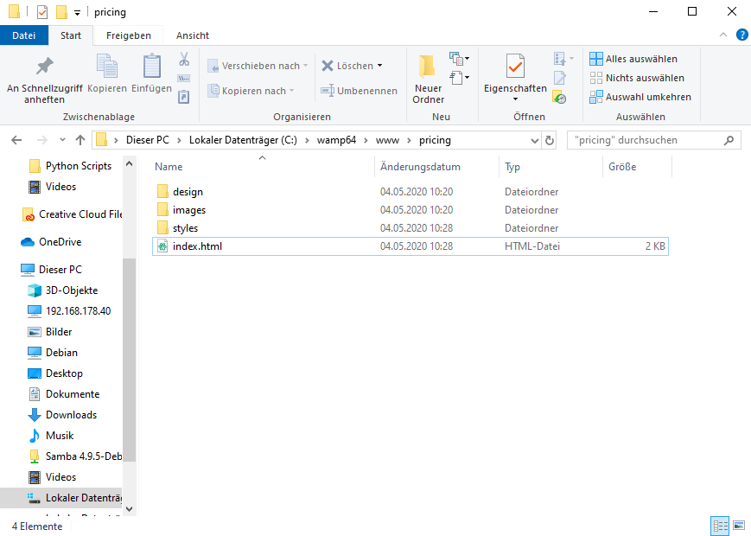
Task: Open the Datei menu tab
Action: 24,35
